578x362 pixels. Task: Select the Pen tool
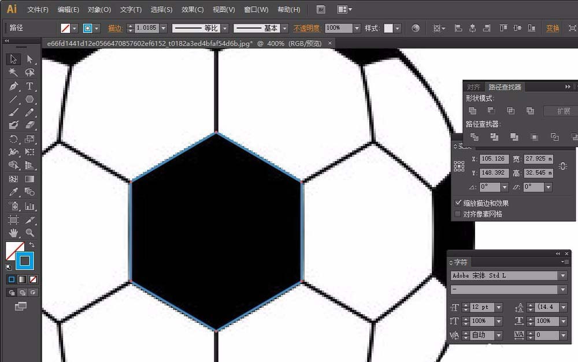pos(13,86)
